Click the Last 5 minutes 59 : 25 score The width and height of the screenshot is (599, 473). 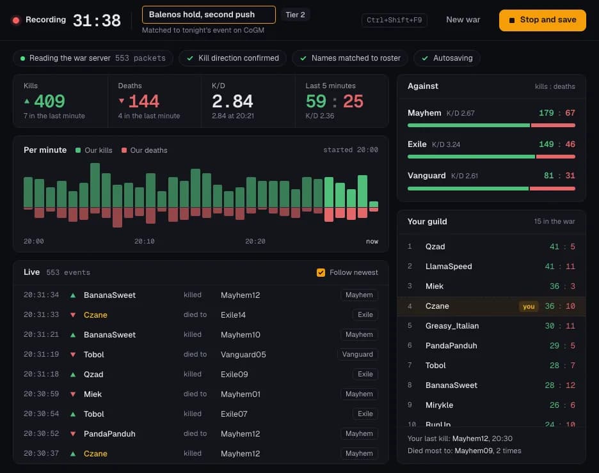point(334,102)
